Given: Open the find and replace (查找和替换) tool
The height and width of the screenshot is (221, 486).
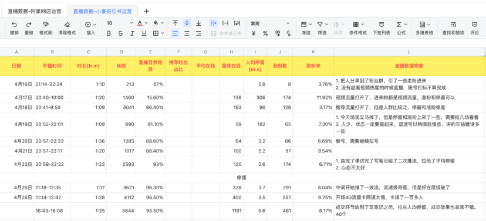Looking at the screenshot, I should [x=453, y=24].
